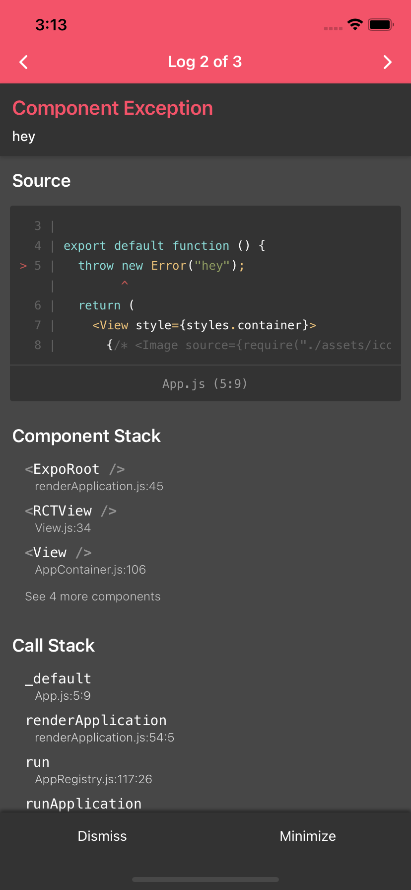Open the runApplication call stack frame
Image resolution: width=411 pixels, height=890 pixels.
pyautogui.click(x=83, y=804)
